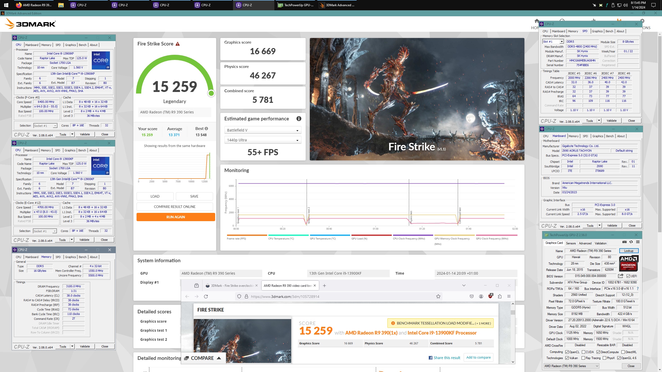Toggle the CUDA checkbox in GPU-Z
Image resolution: width=662 pixels, height=372 pixels.
click(x=584, y=352)
